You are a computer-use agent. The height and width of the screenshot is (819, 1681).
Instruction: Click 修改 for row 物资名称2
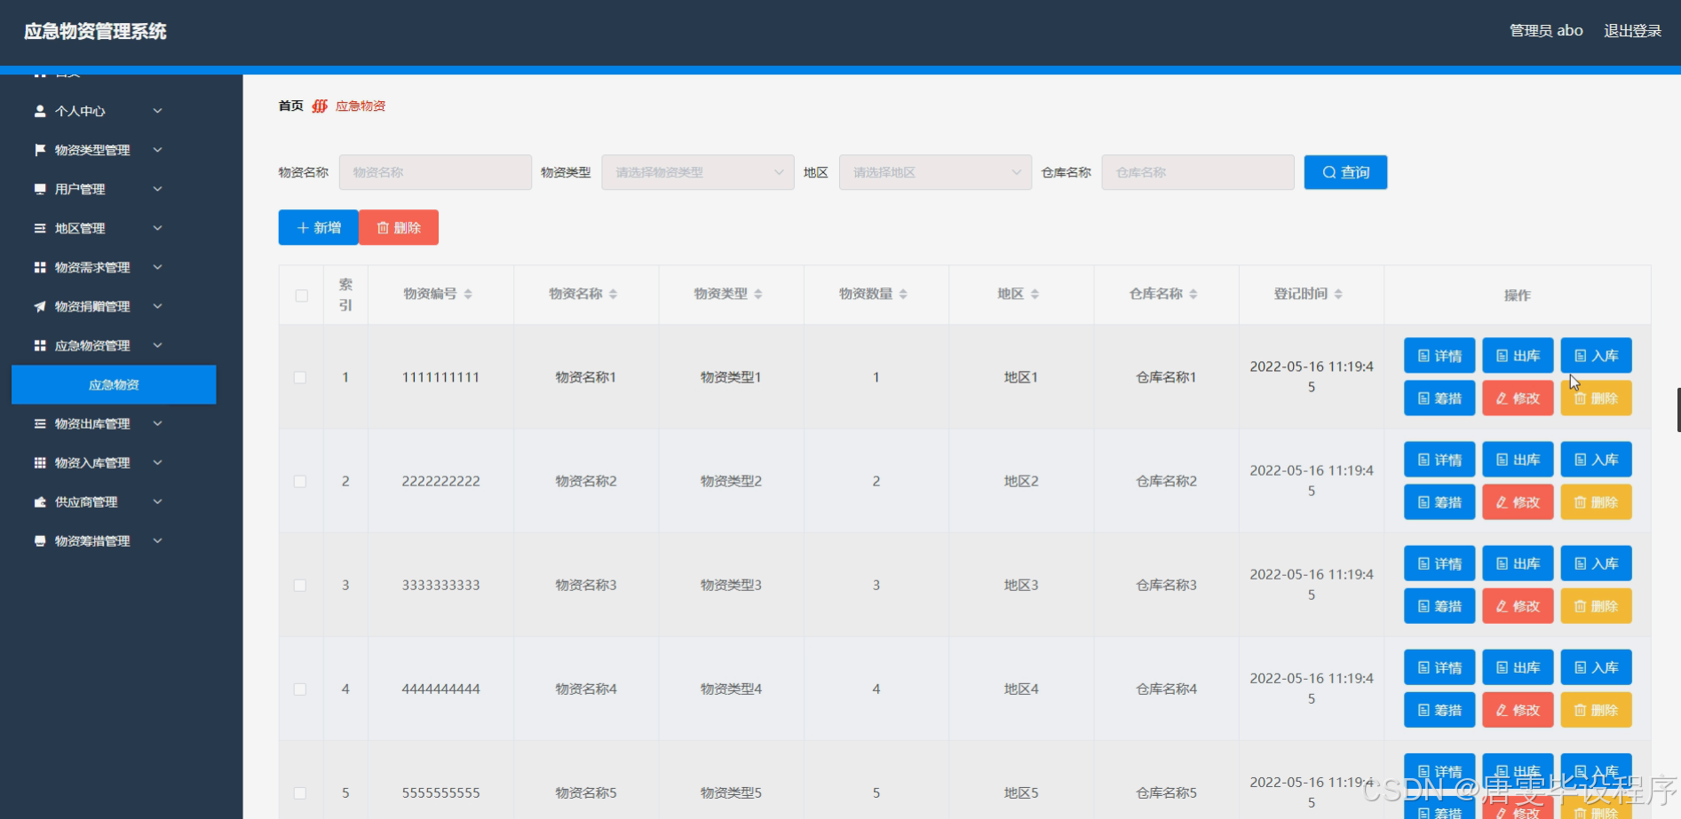1518,502
